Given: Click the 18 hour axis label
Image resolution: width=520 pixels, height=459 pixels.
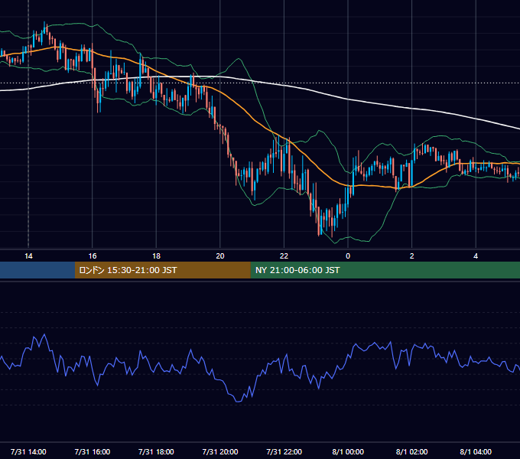Looking at the screenshot, I should point(156,256).
